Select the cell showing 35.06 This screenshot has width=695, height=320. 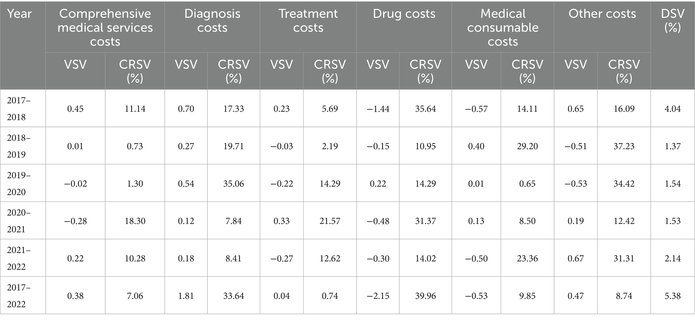point(234,184)
